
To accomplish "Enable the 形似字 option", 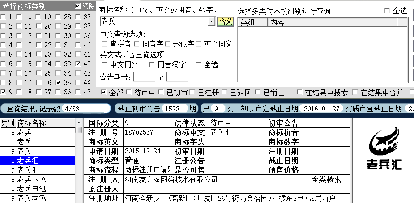I will (x=167, y=44).
